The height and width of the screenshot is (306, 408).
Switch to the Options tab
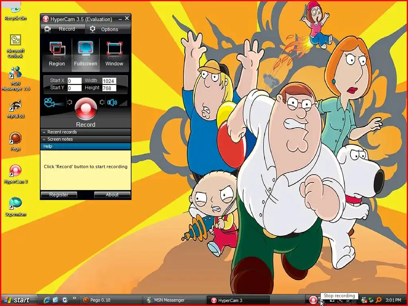pos(108,29)
